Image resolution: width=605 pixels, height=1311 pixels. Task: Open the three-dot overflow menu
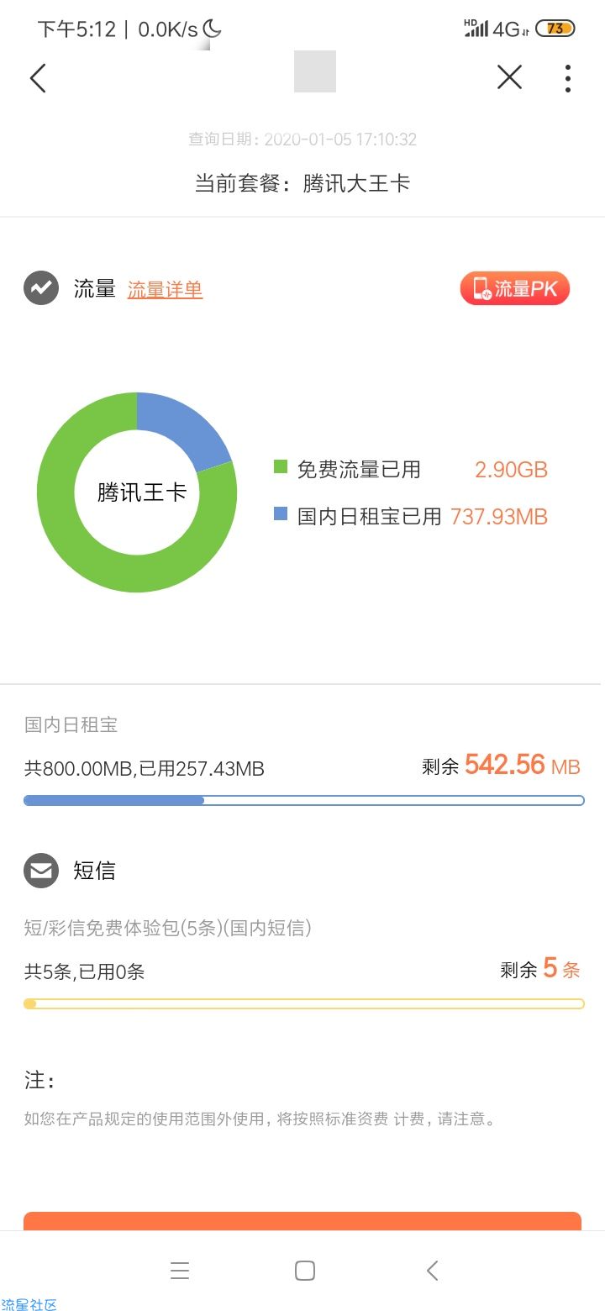[x=568, y=77]
